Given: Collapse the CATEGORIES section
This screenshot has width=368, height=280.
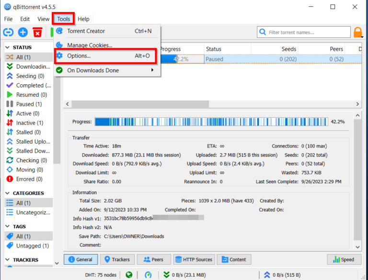Looking at the screenshot, I should coord(8,193).
